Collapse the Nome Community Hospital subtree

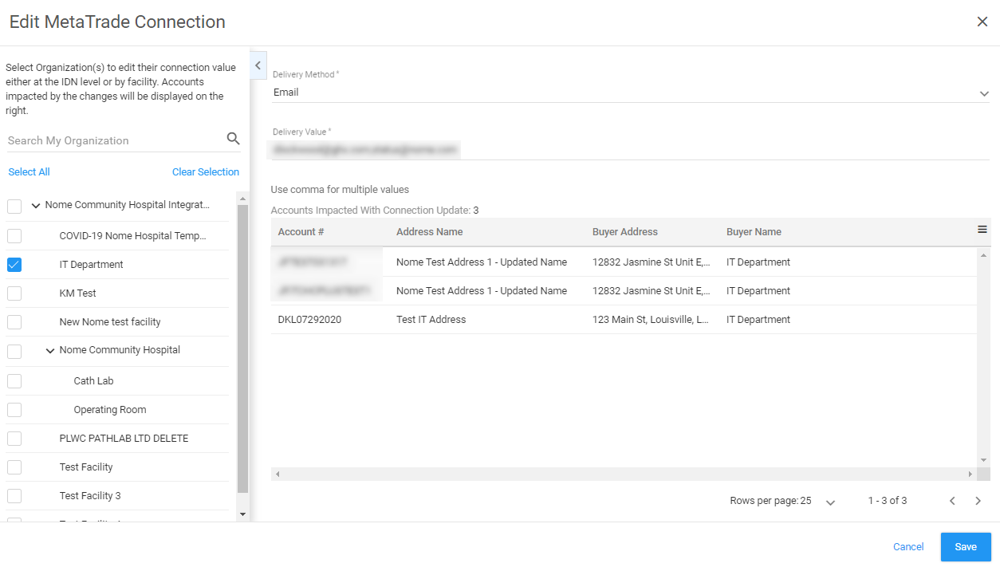click(x=50, y=351)
